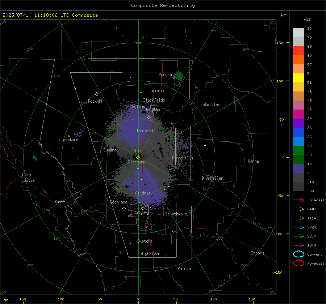326x304 pixels.
Task: Click the red forecast ellipse legend icon
Action: (298, 263)
